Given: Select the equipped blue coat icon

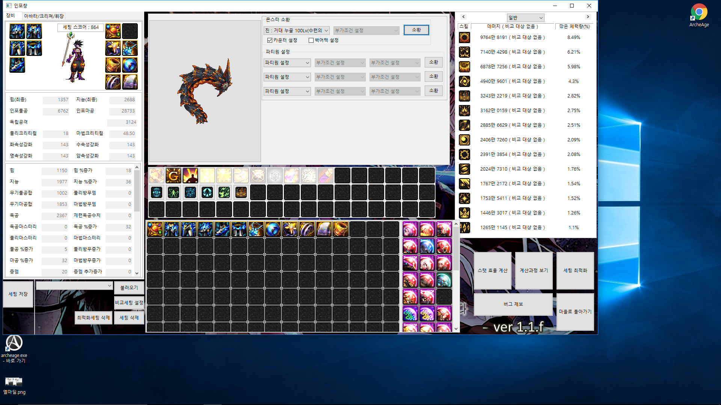Looking at the screenshot, I should click(x=34, y=31).
